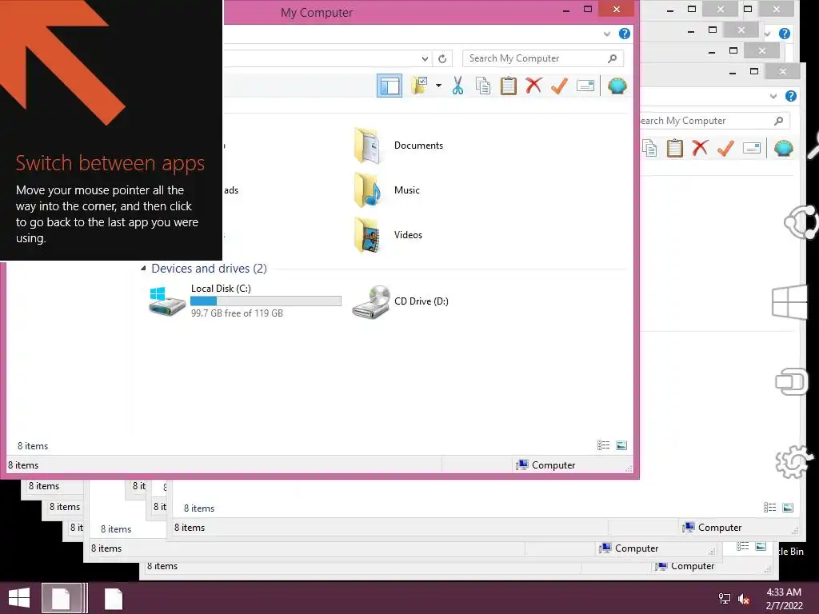Click the orange checkmark icon in background window
819x614 pixels.
(x=725, y=148)
